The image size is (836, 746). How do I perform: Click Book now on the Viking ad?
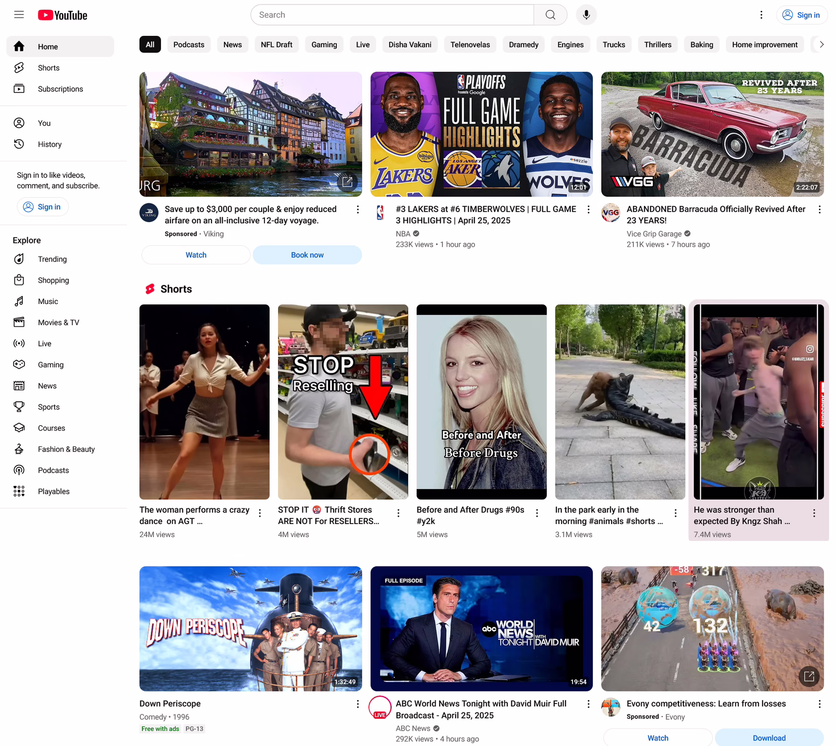[x=307, y=255]
